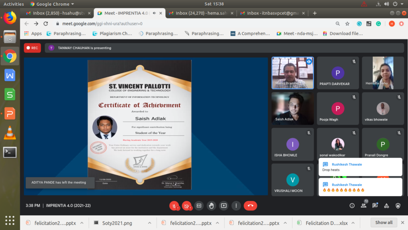The height and width of the screenshot is (230, 408).
Task: Open volume control in system tray
Action: point(386,4)
